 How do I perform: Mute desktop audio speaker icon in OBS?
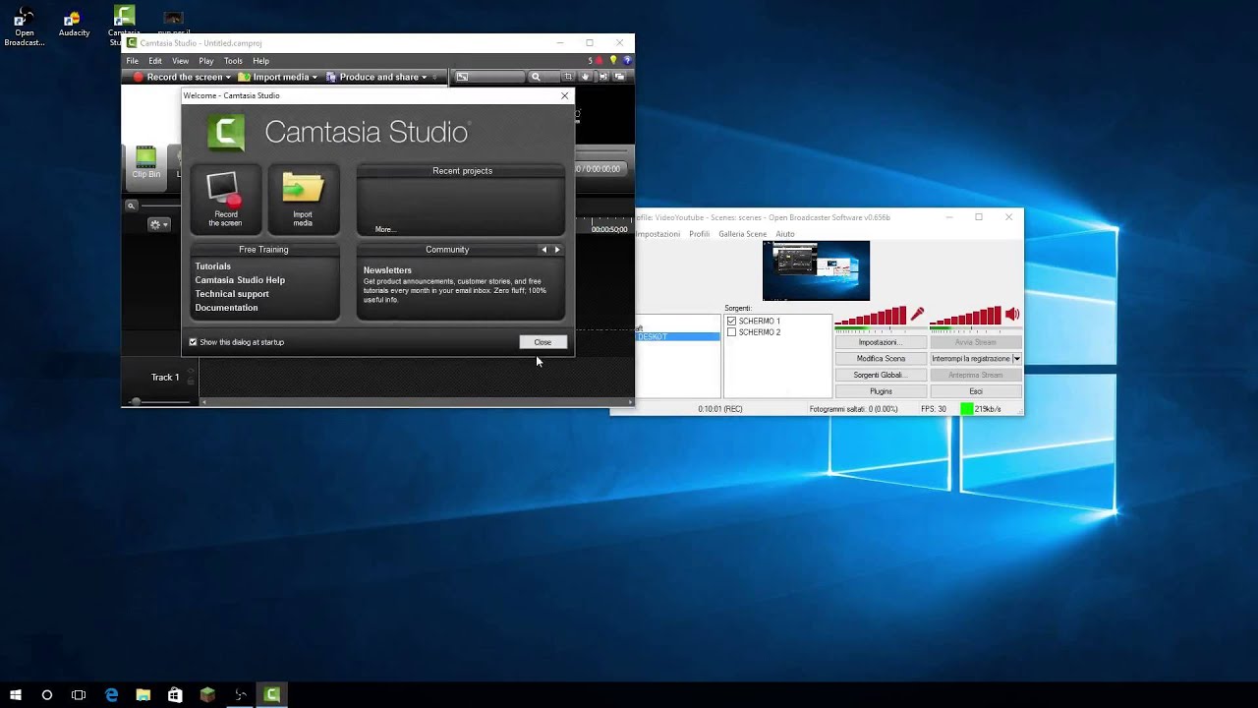click(1012, 315)
